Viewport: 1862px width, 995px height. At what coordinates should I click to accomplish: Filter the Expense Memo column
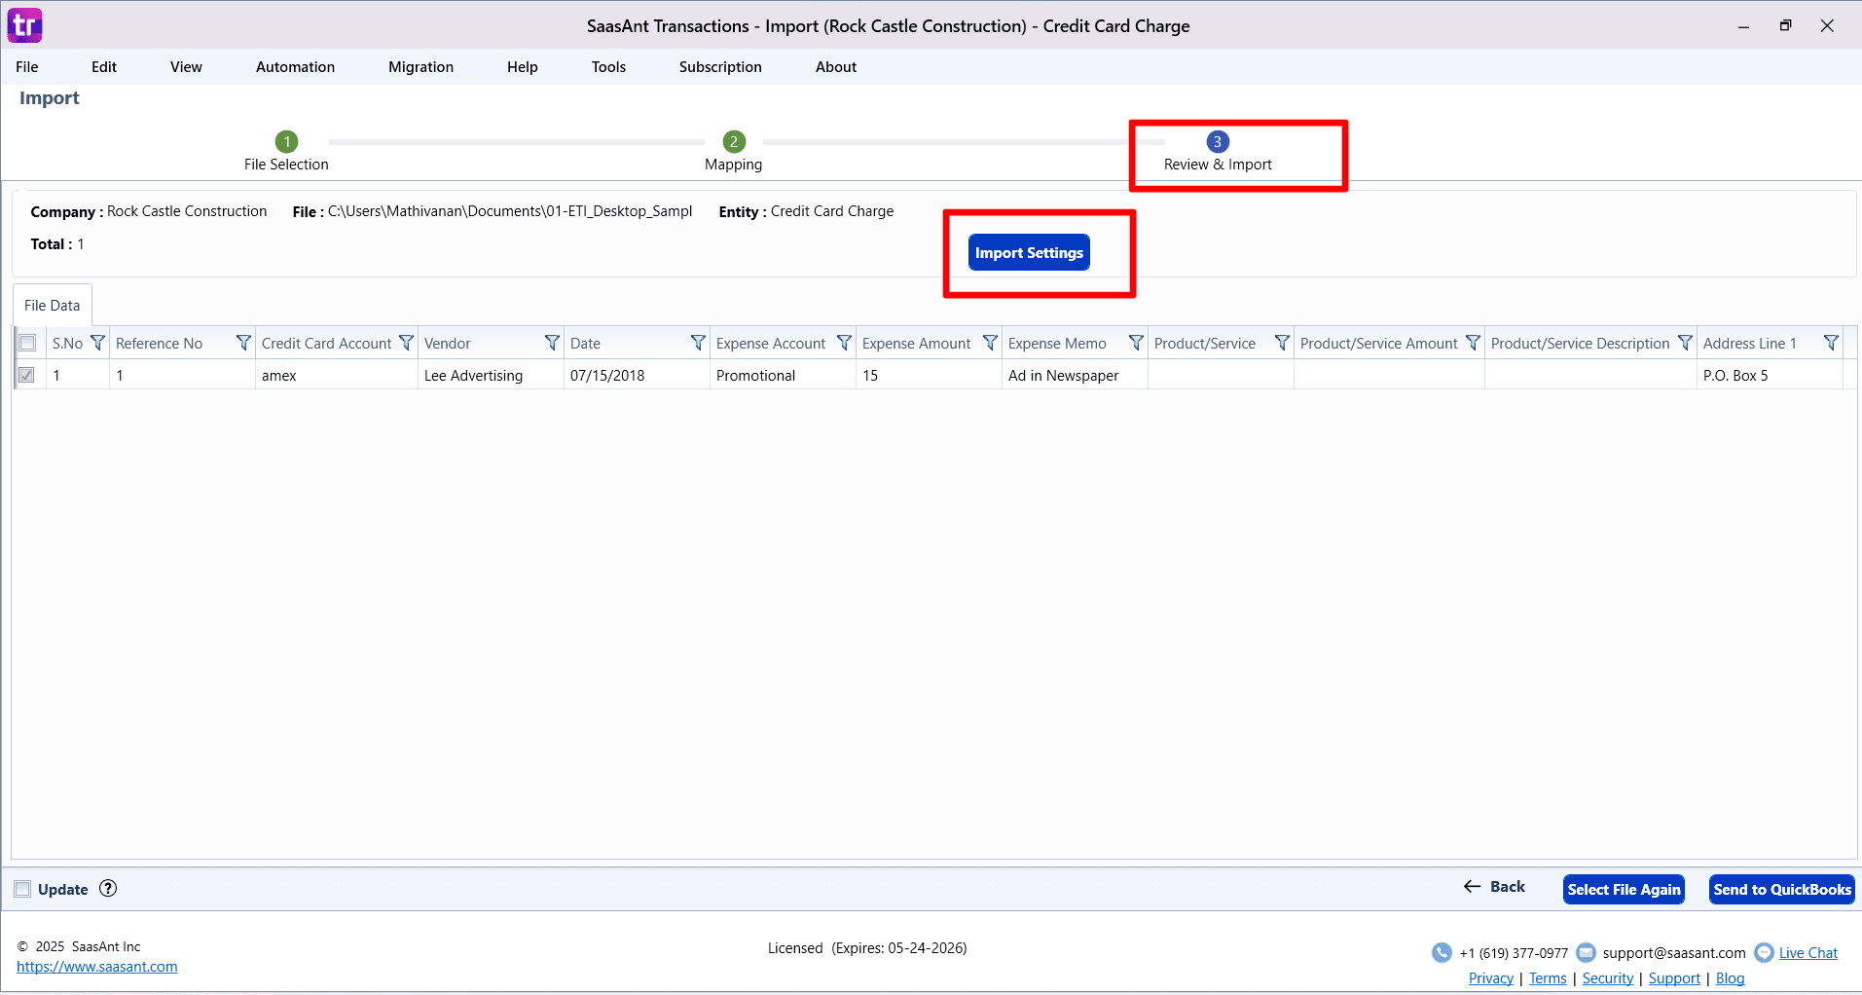1136,343
